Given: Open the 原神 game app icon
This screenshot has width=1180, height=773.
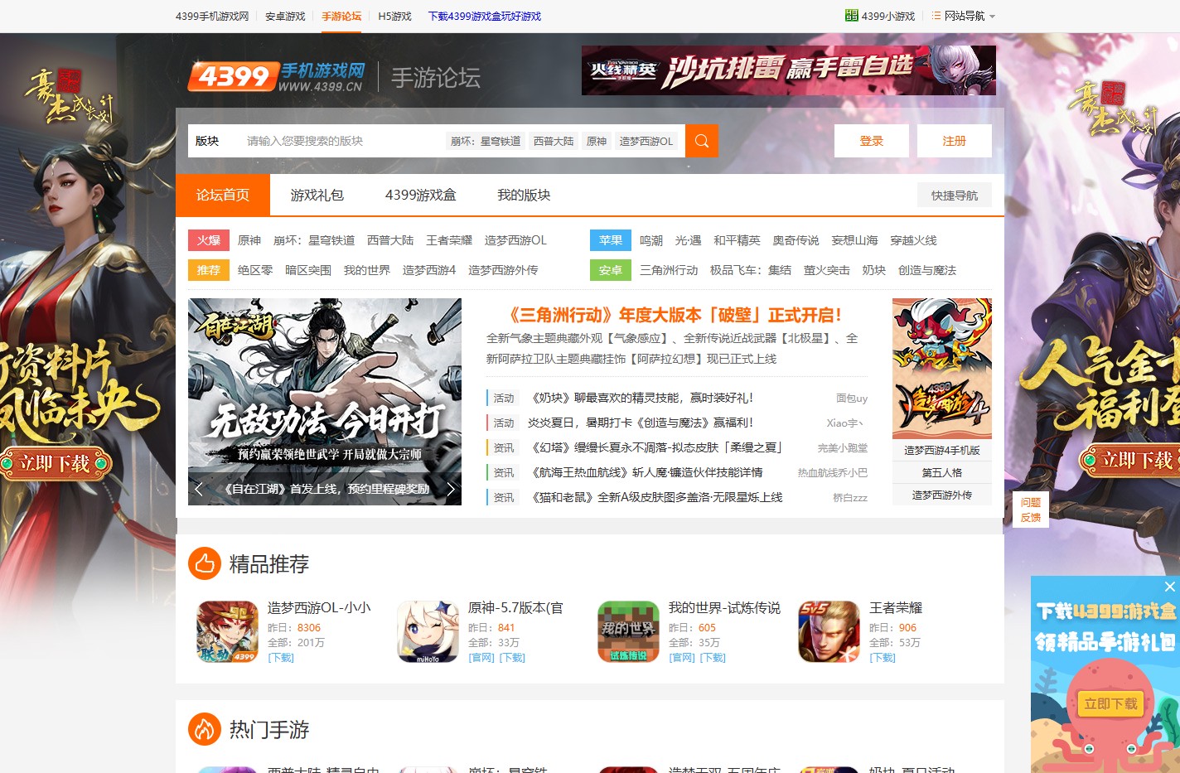Looking at the screenshot, I should click(428, 631).
